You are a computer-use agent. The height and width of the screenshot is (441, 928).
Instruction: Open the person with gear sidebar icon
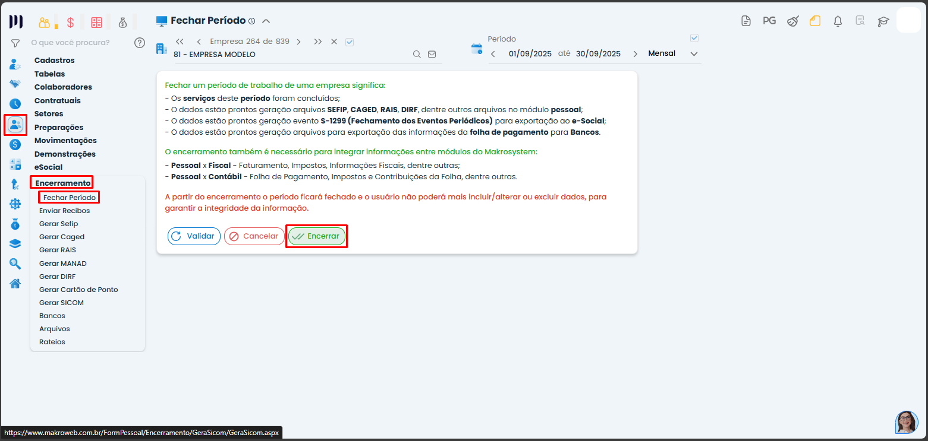(15, 64)
